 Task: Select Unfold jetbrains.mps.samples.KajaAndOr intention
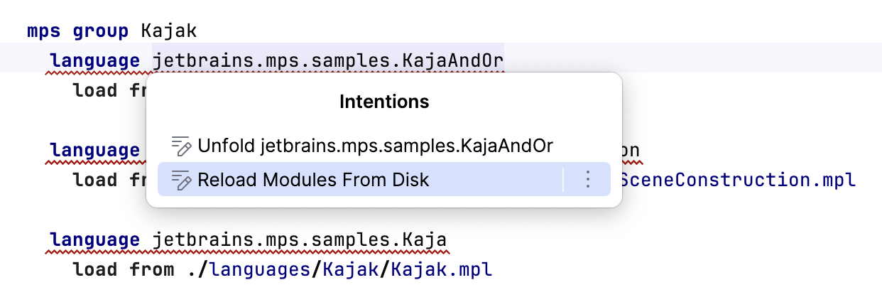coord(375,146)
